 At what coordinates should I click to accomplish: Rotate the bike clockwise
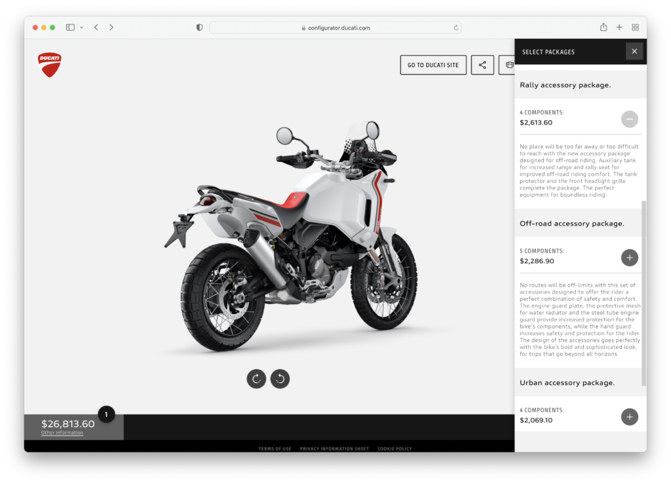tap(256, 378)
